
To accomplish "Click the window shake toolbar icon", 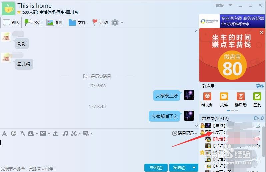I will tap(31, 133).
